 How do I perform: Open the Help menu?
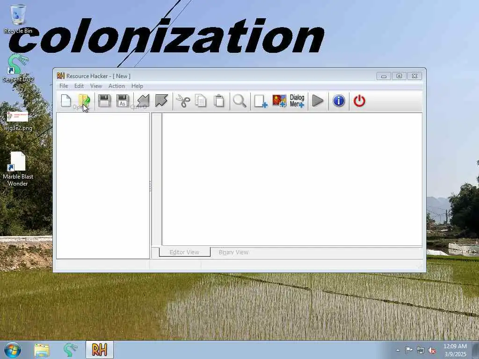pos(137,86)
